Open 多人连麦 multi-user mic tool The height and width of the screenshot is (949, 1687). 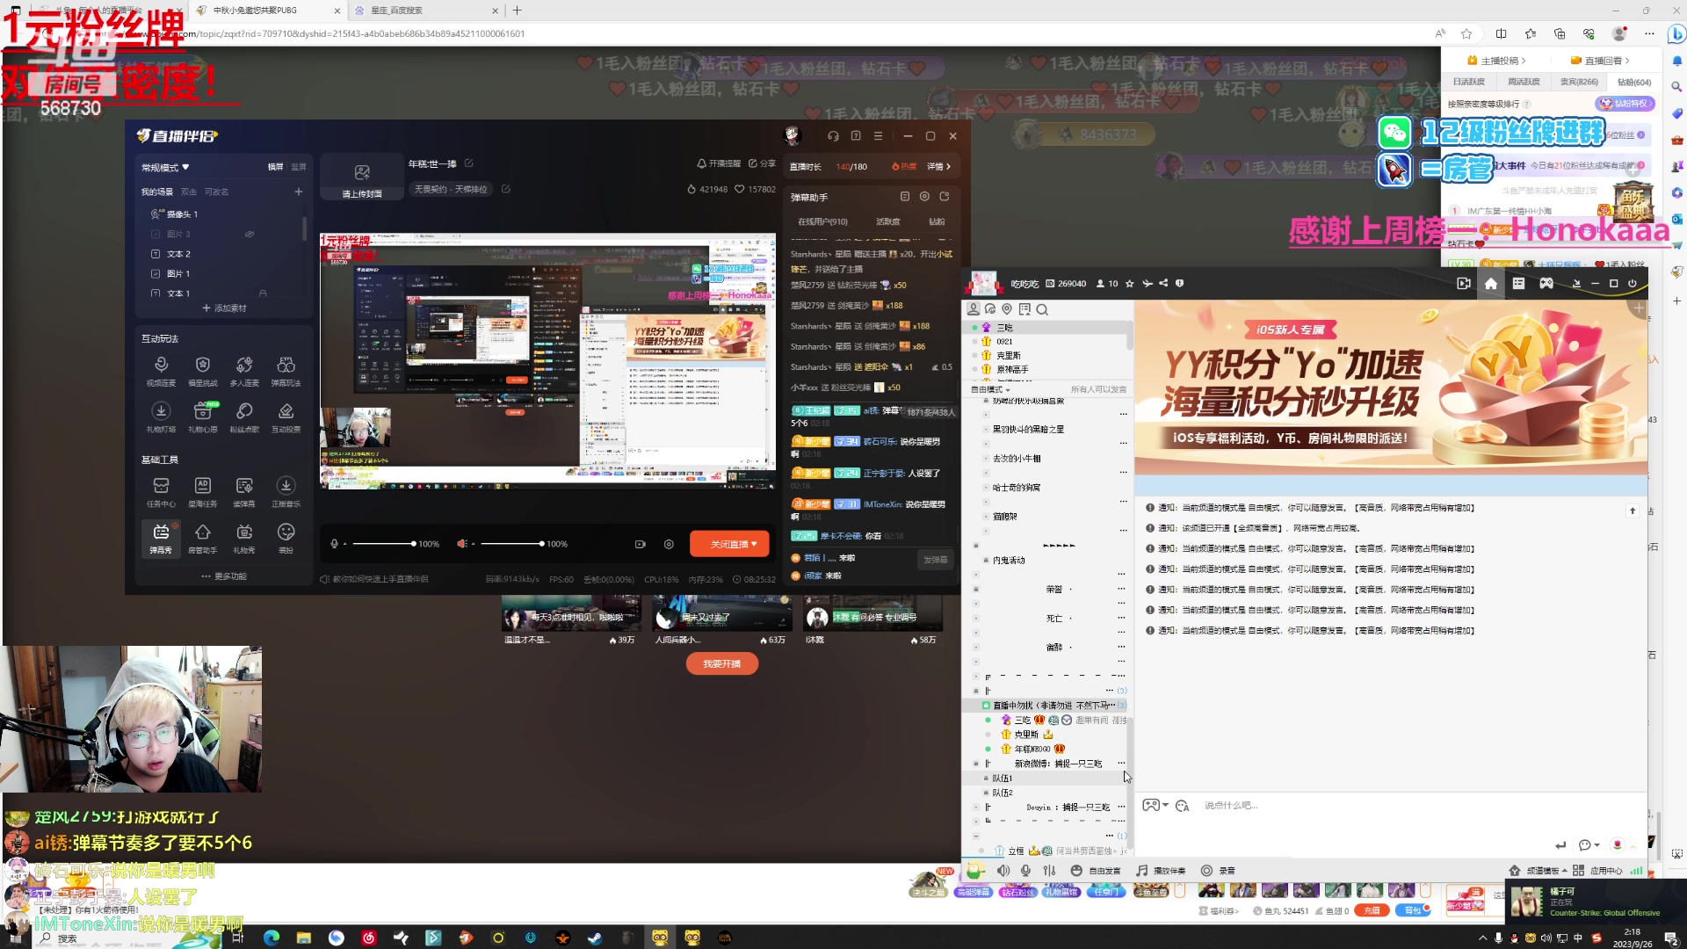[x=244, y=371]
